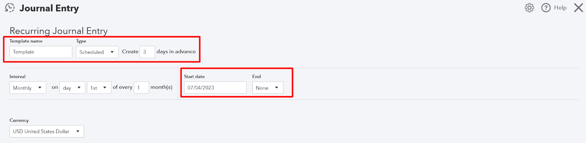Open the 'day' dropdown after 'on'

pos(72,88)
